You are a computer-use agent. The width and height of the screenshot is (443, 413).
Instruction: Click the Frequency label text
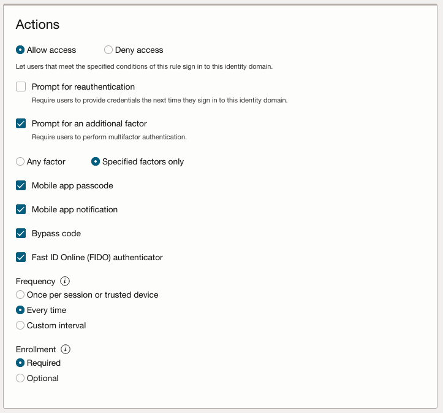tap(36, 281)
